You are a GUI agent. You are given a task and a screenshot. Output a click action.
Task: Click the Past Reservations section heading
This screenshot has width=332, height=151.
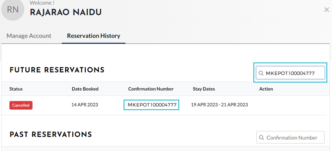[x=51, y=134]
